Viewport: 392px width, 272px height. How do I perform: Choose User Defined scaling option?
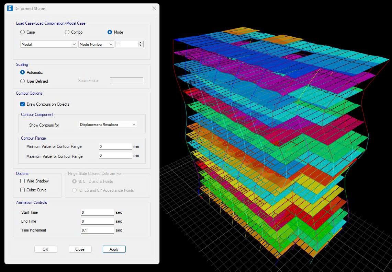22,81
